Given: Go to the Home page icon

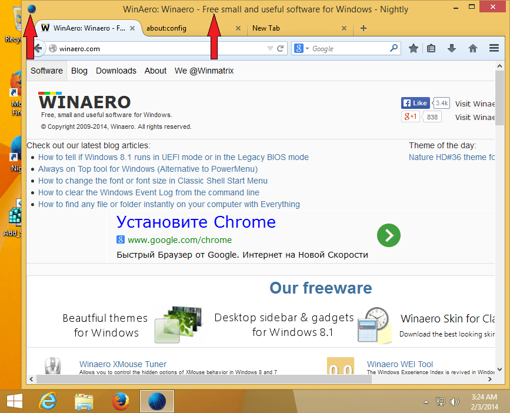Looking at the screenshot, I should 473,48.
